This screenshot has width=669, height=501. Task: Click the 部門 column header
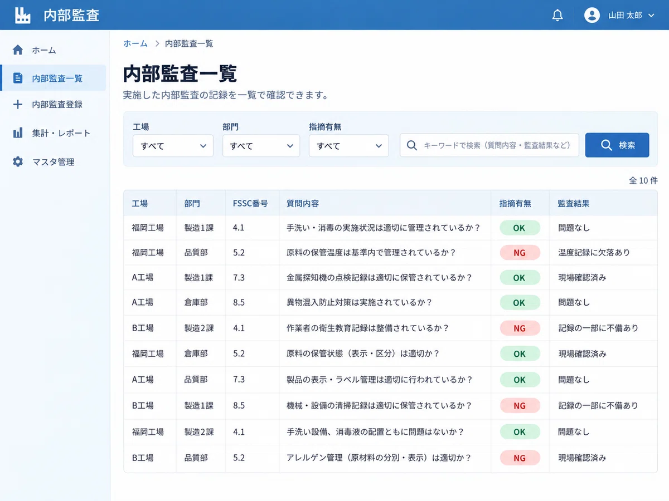click(x=192, y=204)
